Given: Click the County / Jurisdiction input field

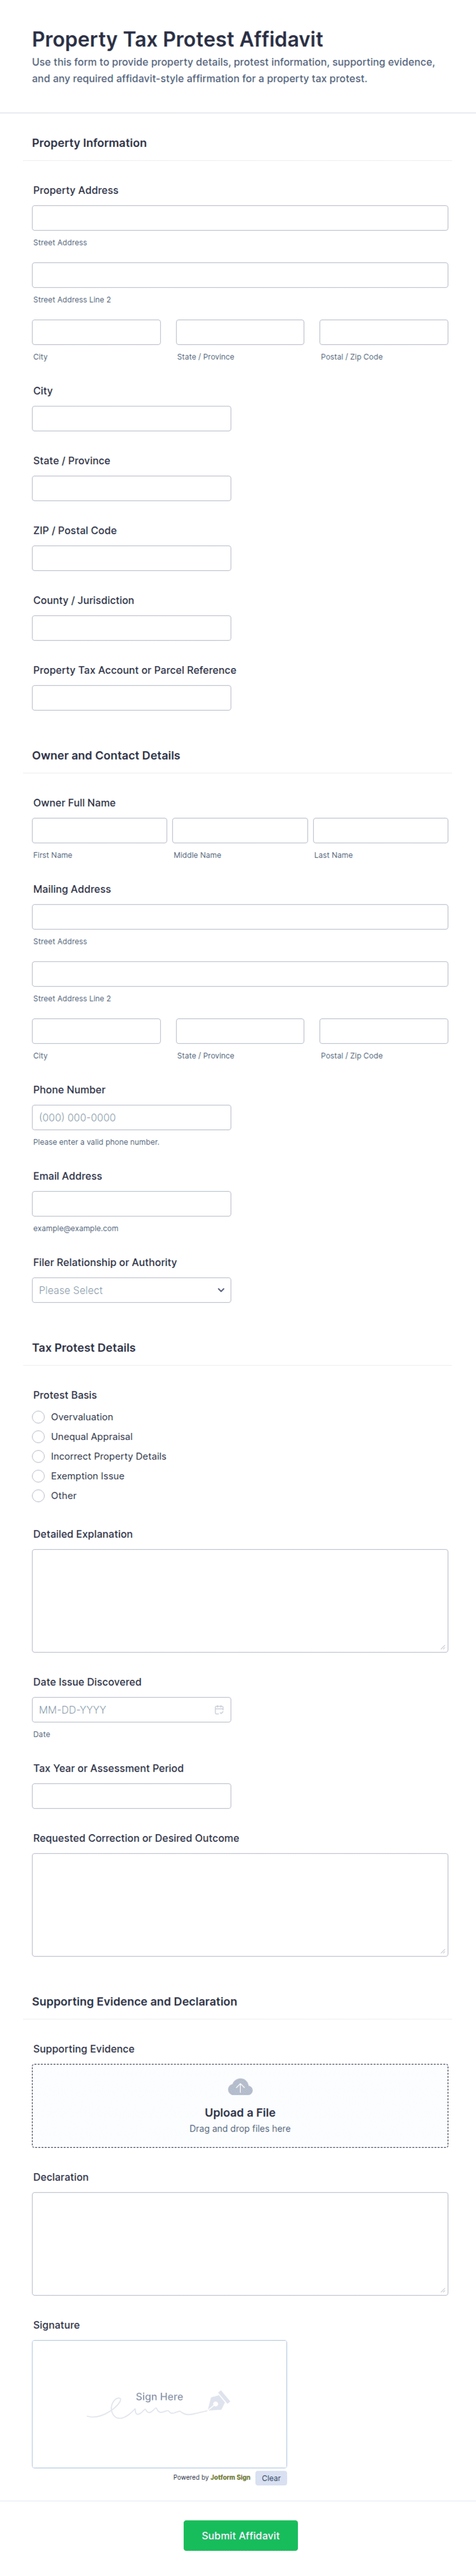Looking at the screenshot, I should pos(131,628).
